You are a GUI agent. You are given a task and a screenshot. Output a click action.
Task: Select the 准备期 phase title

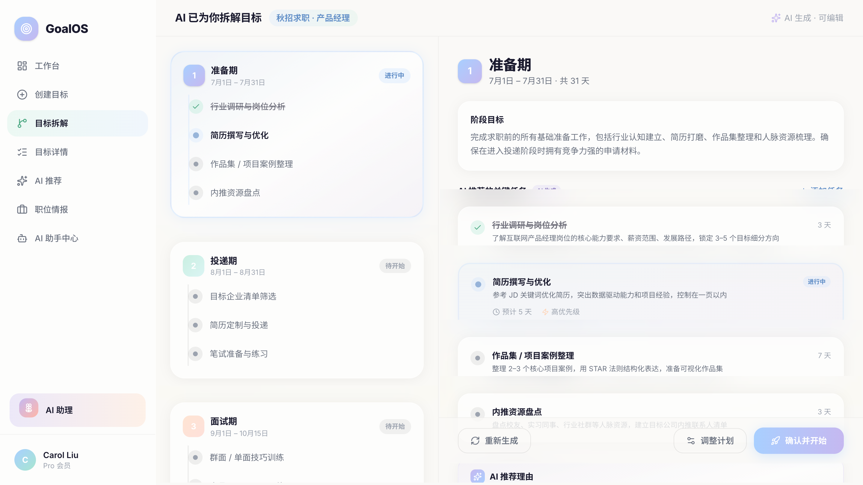point(224,71)
